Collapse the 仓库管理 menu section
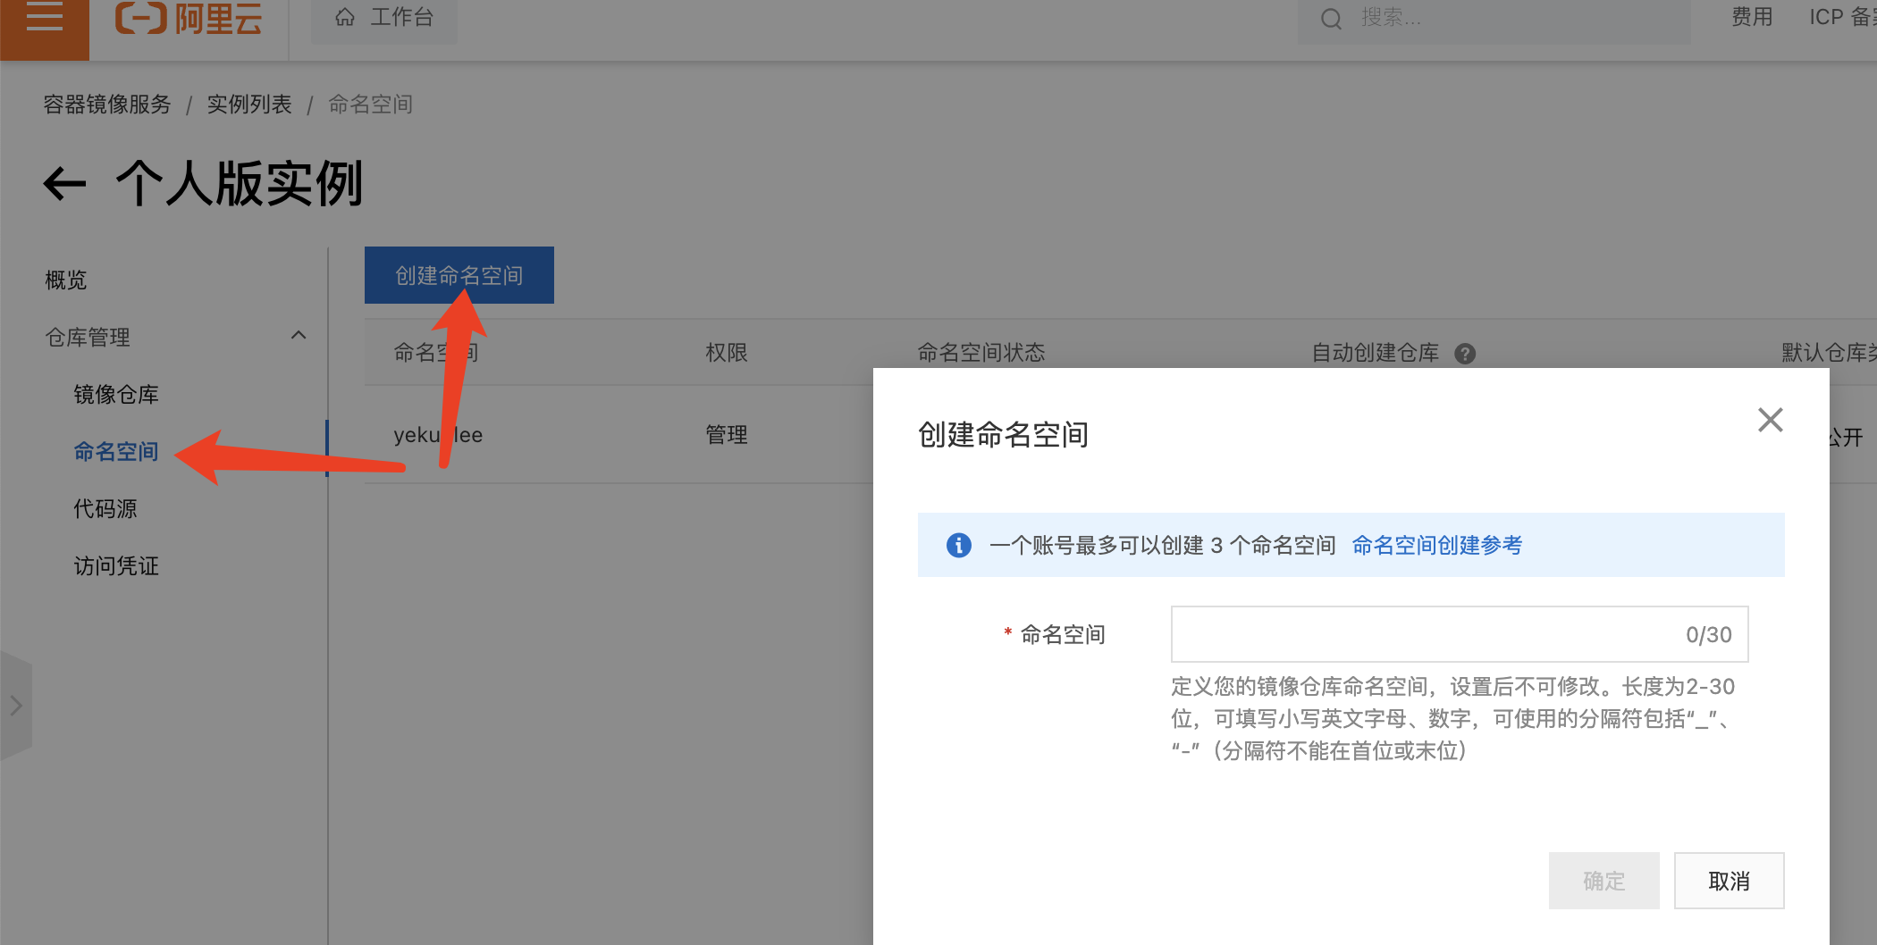 click(299, 336)
